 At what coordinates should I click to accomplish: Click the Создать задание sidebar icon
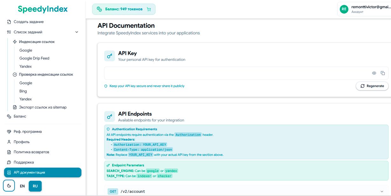[8, 22]
